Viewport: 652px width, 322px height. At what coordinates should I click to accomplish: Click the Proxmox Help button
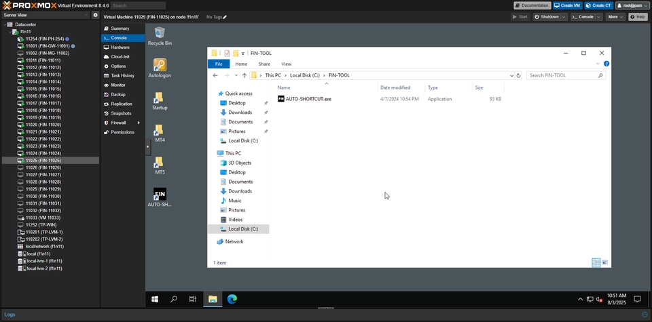coord(637,17)
